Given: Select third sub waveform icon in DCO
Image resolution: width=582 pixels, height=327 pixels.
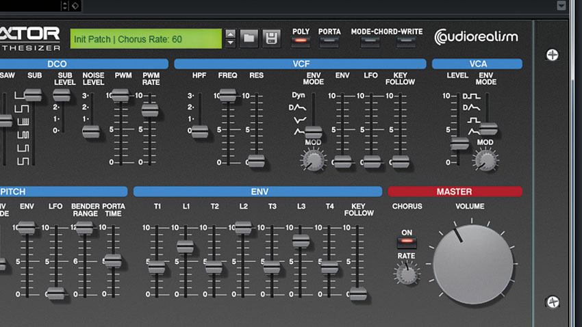Looking at the screenshot, I should click(x=23, y=122).
